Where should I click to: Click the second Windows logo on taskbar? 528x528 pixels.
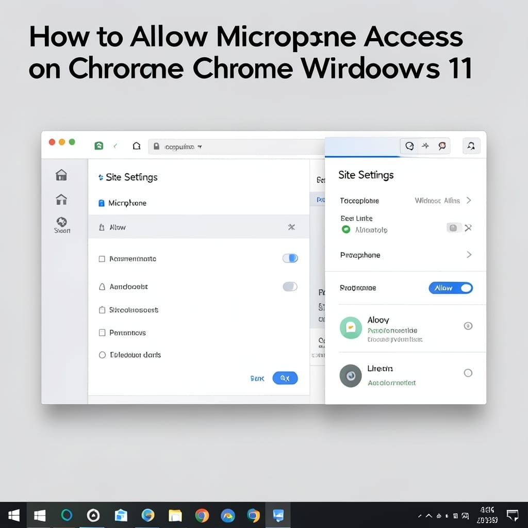(40, 516)
